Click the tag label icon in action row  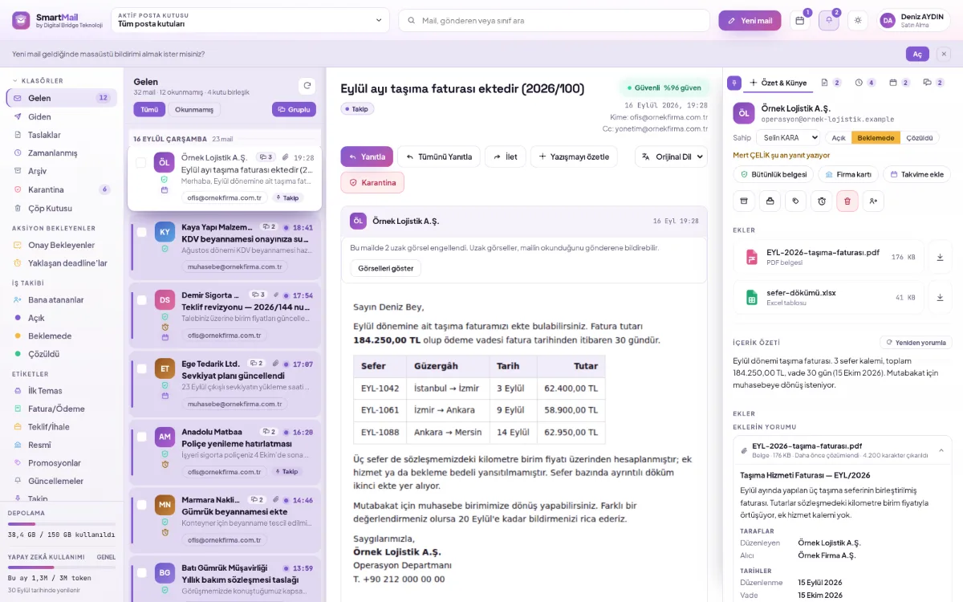point(795,201)
